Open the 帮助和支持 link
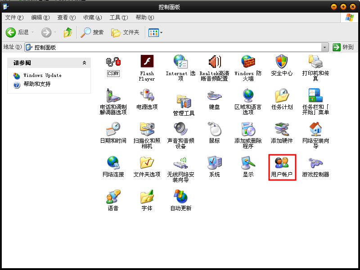The image size is (360, 270). [x=37, y=84]
